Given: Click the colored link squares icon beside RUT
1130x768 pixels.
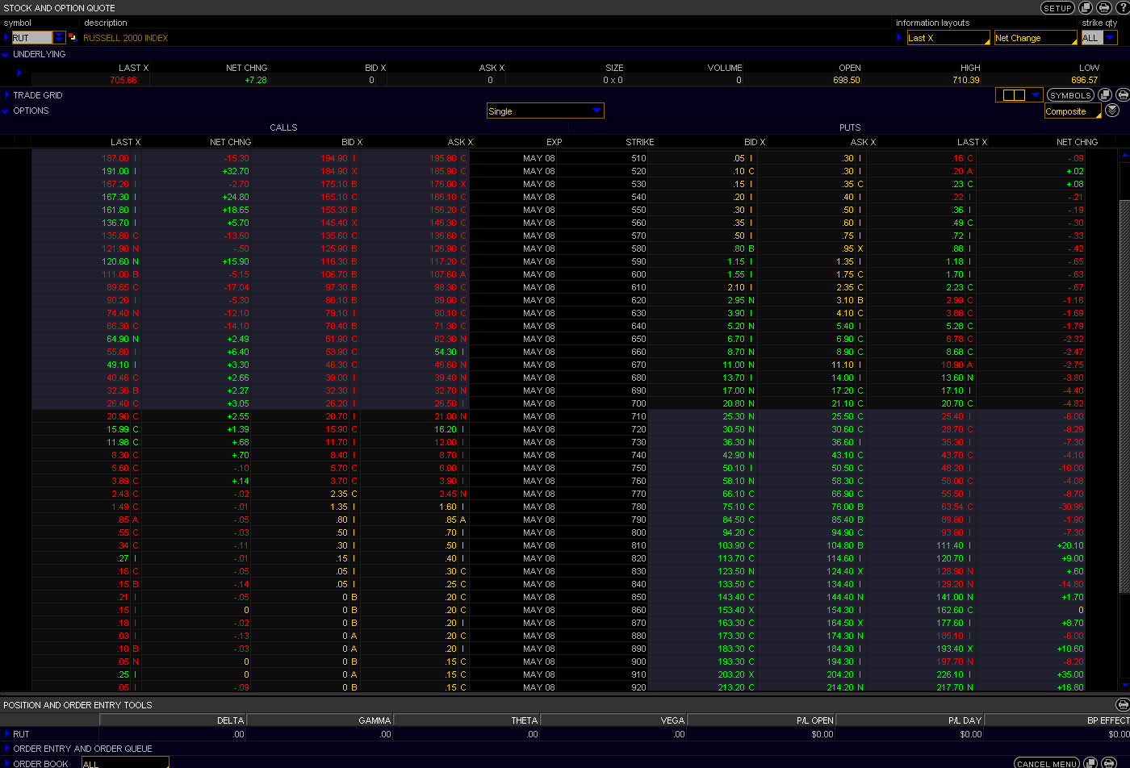Looking at the screenshot, I should 72,38.
